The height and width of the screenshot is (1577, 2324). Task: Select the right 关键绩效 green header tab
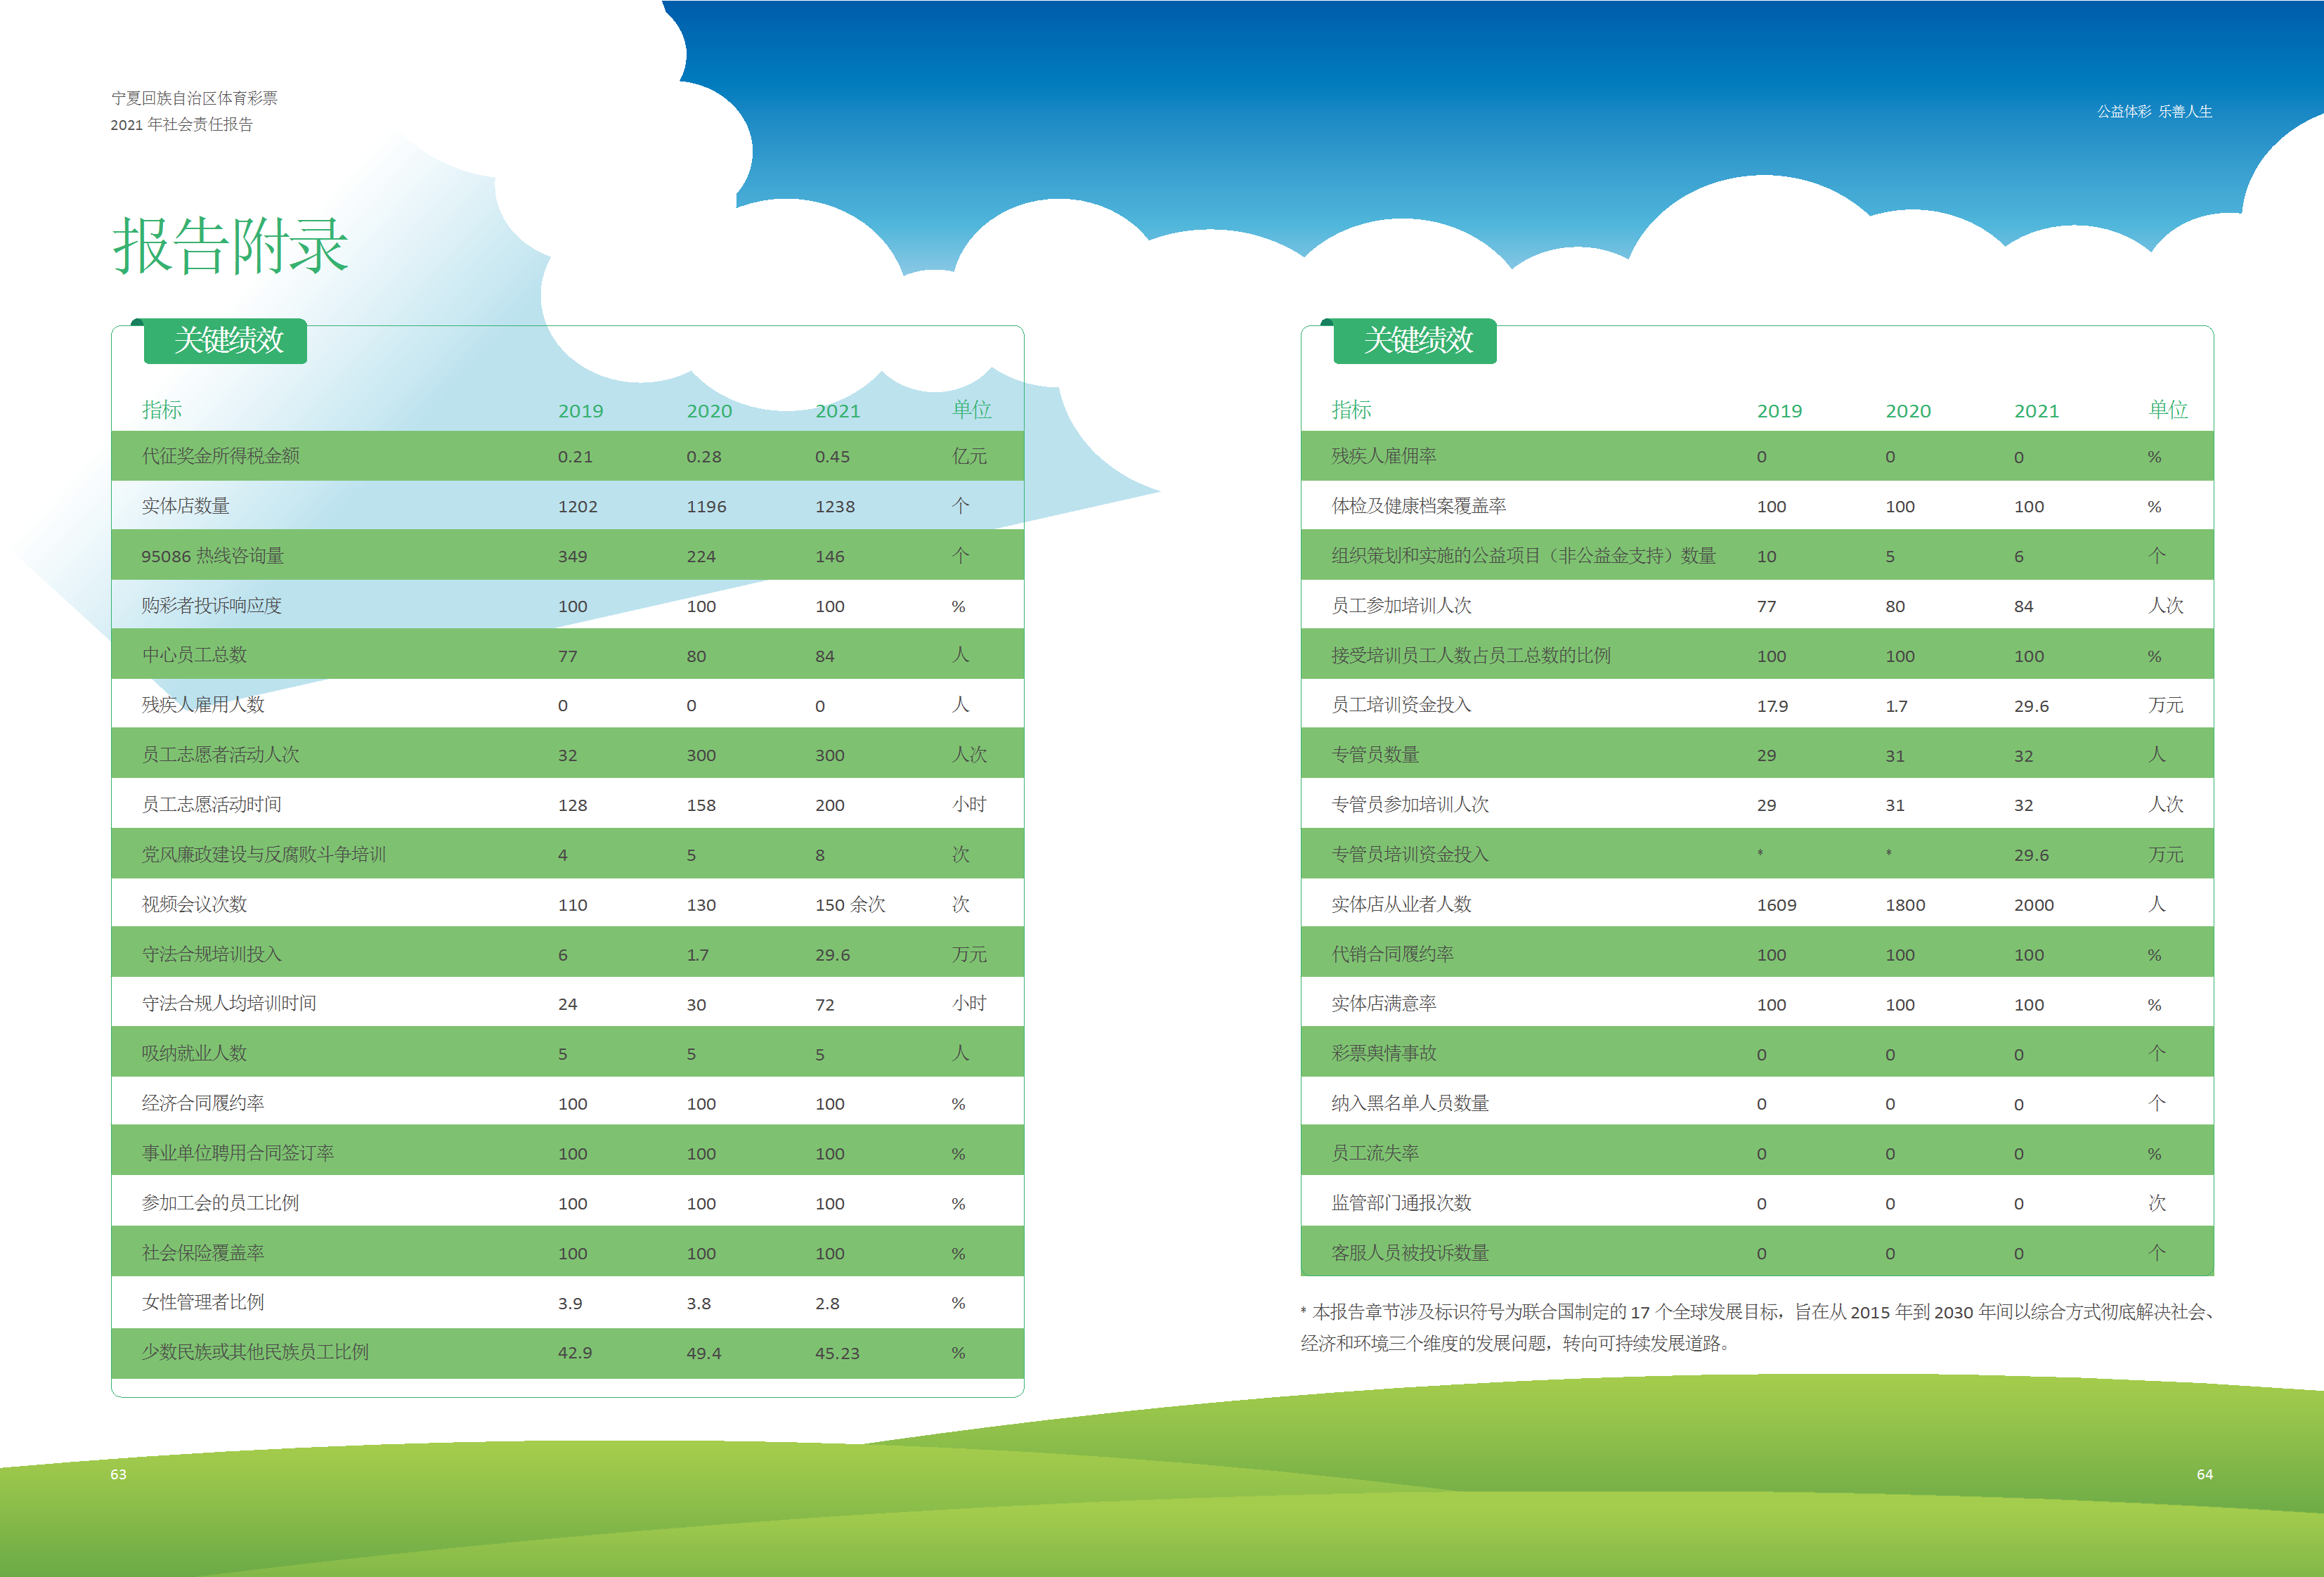1417,340
